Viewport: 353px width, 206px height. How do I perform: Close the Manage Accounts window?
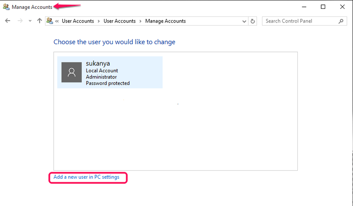[342, 7]
